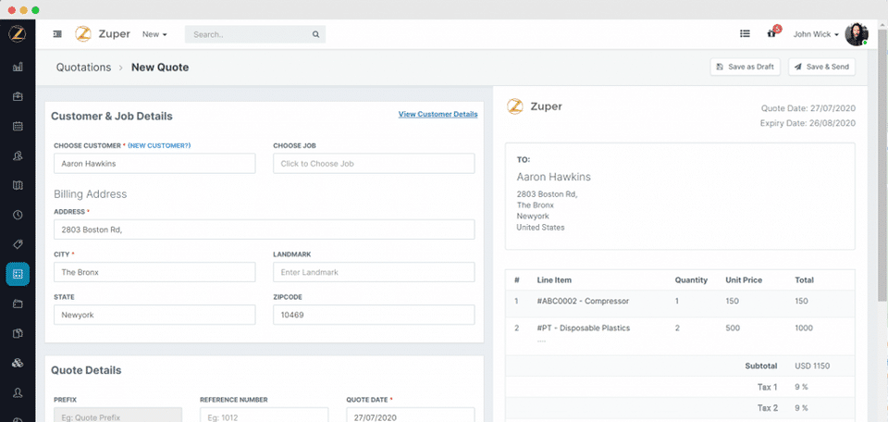Click the Expiry Date: 26/08/2020 text
888x422 pixels.
coord(808,123)
